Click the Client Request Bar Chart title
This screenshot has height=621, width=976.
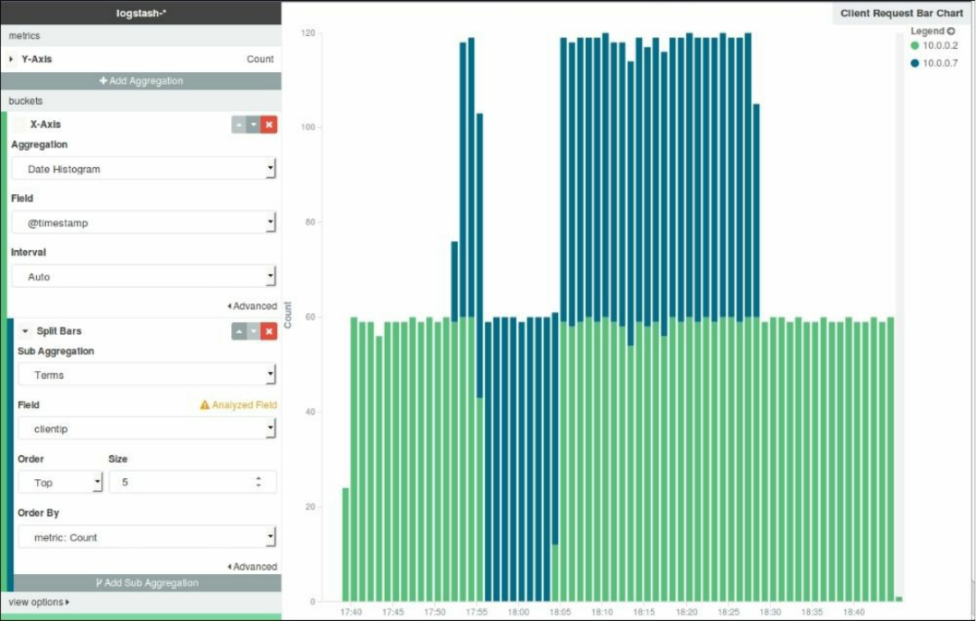tap(901, 13)
